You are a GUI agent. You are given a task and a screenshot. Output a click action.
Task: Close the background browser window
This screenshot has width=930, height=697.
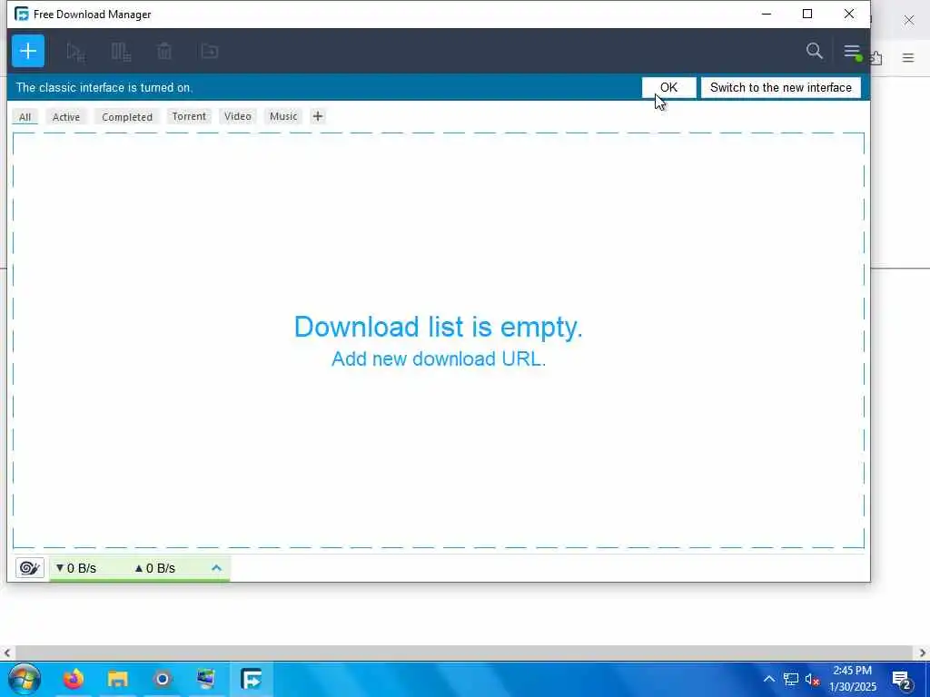[908, 20]
